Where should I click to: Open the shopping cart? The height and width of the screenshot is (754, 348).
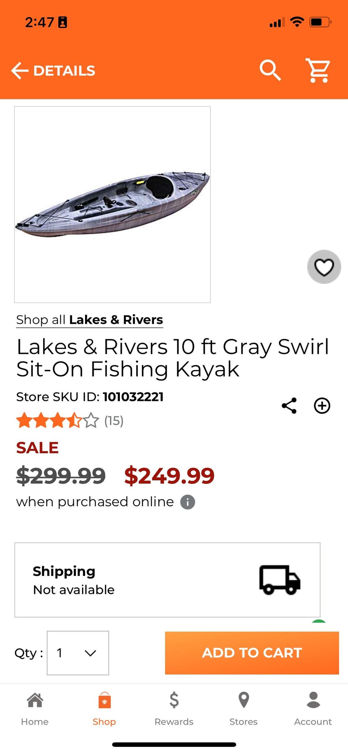pos(318,70)
